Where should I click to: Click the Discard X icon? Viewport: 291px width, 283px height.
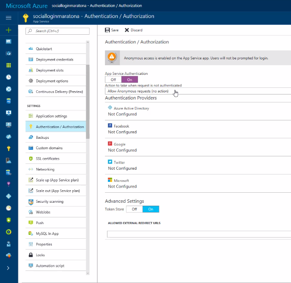point(127,30)
